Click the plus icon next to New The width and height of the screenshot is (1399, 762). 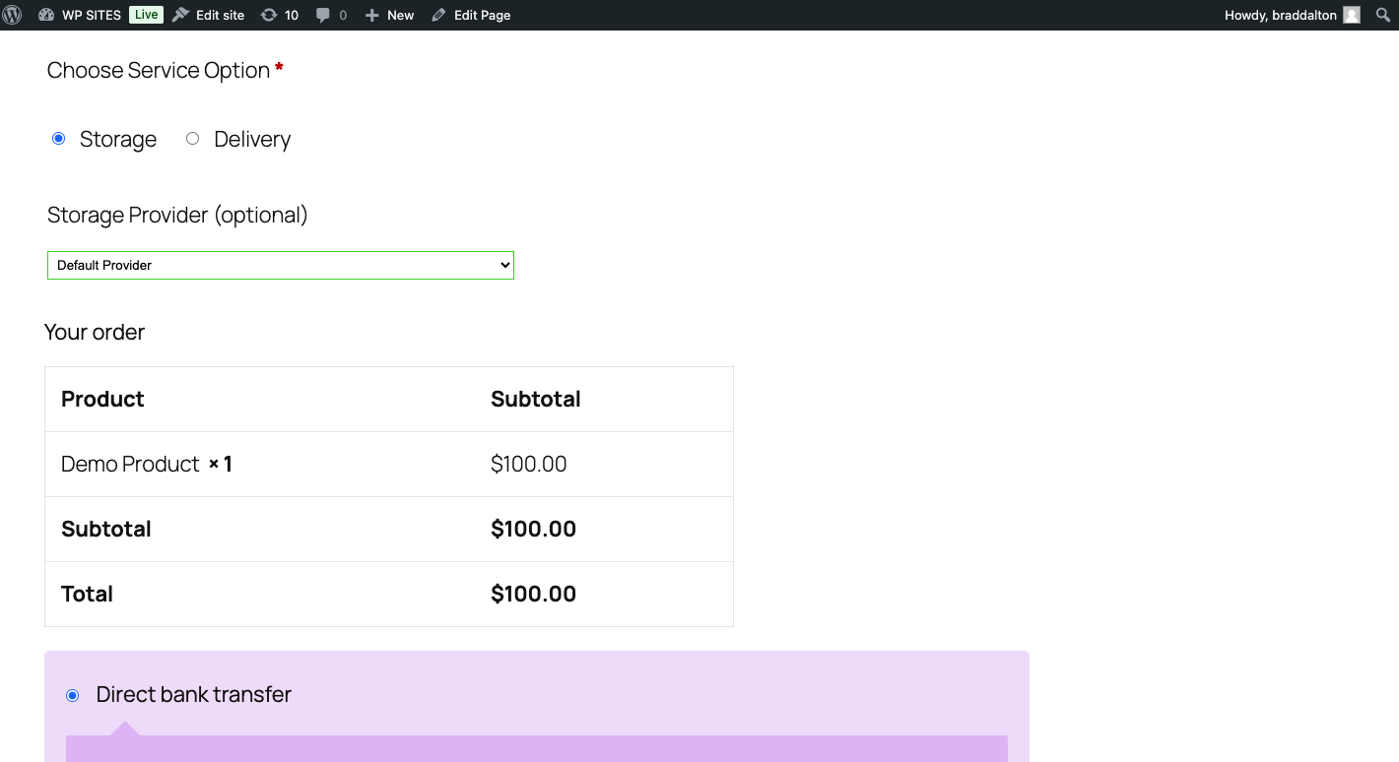371,15
